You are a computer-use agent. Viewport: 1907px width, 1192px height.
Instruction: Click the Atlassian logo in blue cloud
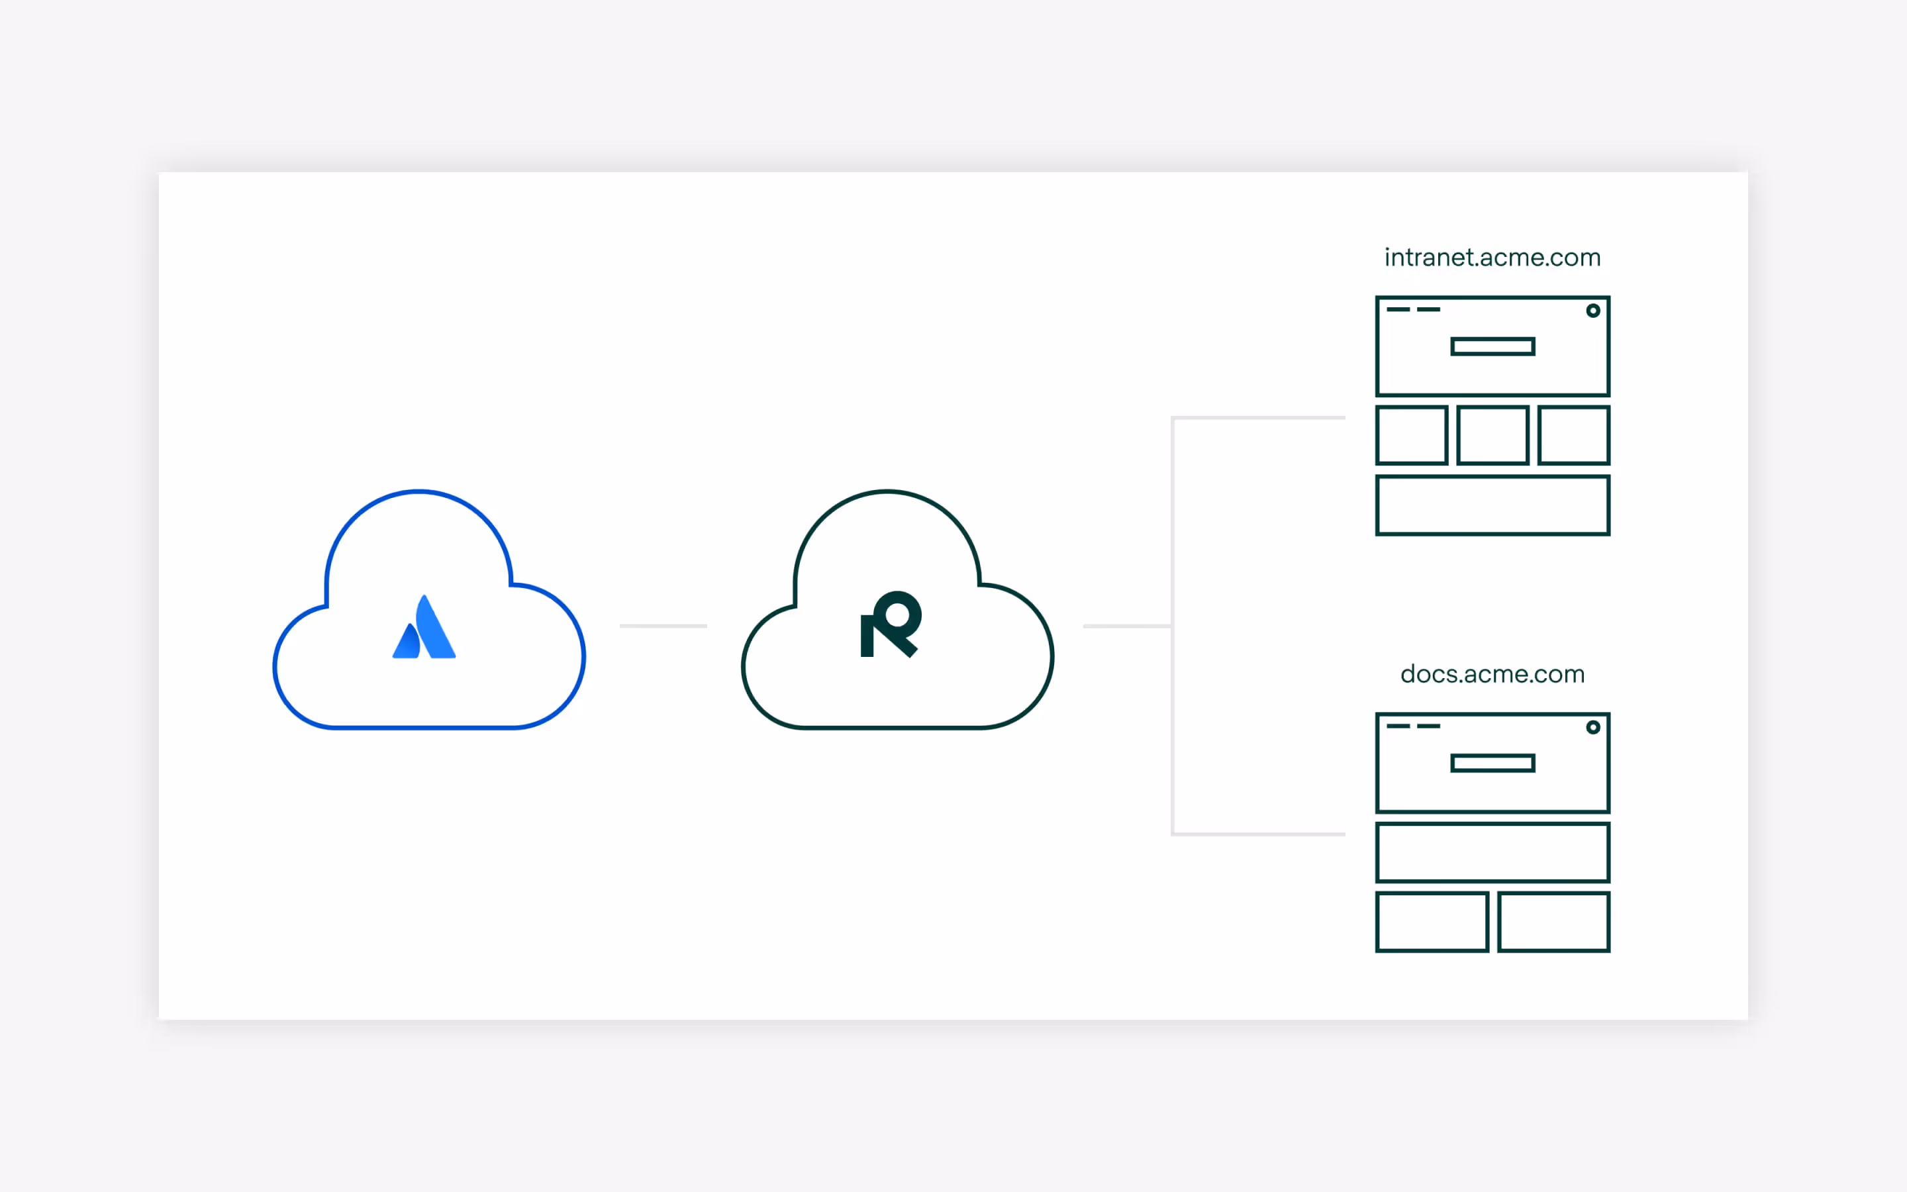coord(424,628)
